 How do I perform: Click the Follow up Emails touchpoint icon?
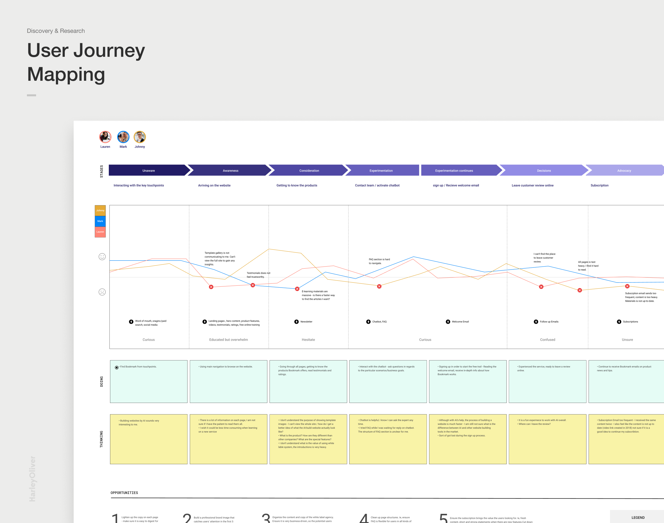536,322
